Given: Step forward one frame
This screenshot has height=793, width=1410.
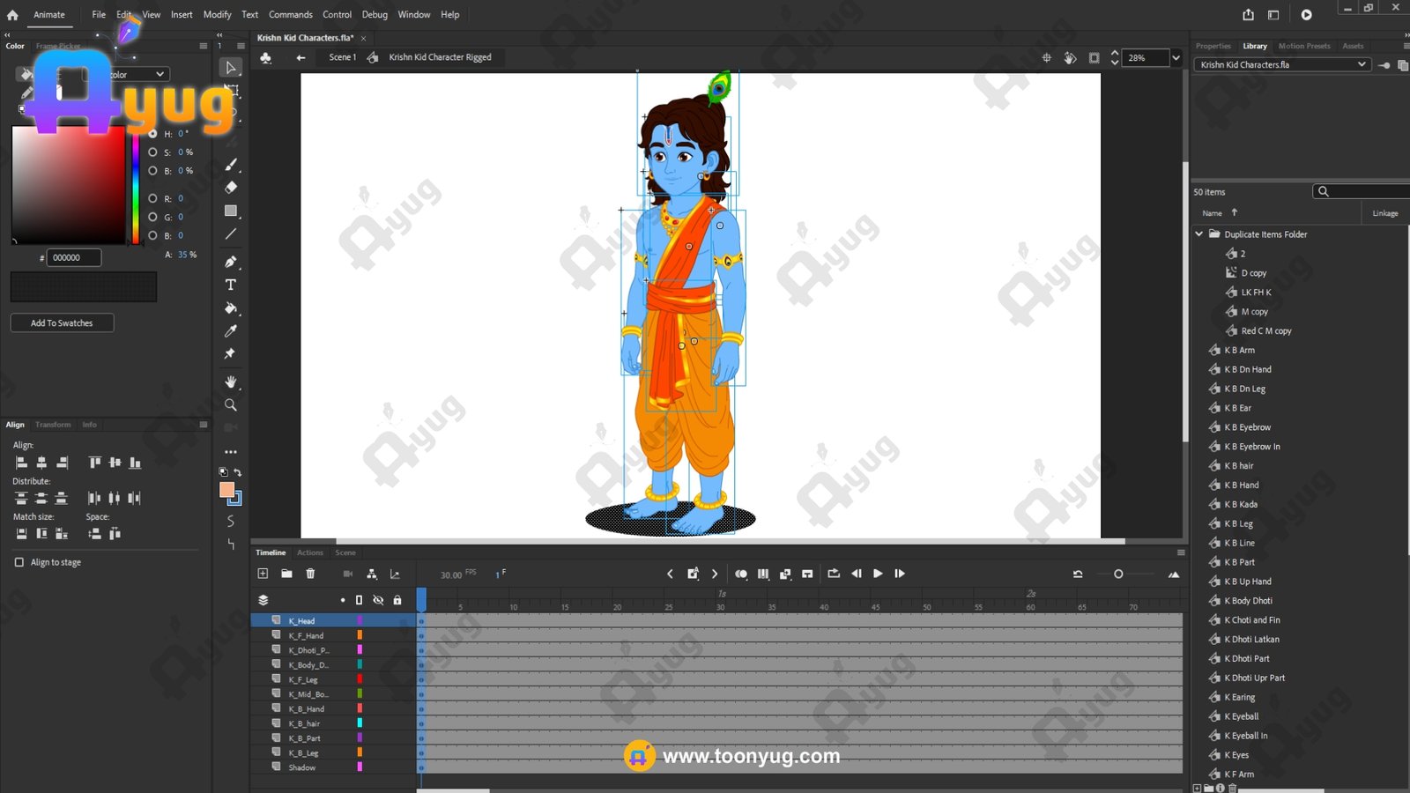Looking at the screenshot, I should (x=900, y=574).
